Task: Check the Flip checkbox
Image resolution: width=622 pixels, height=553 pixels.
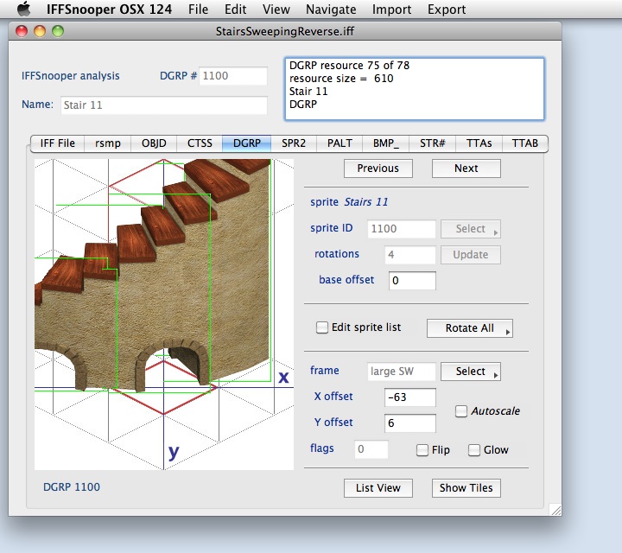Action: click(x=422, y=450)
